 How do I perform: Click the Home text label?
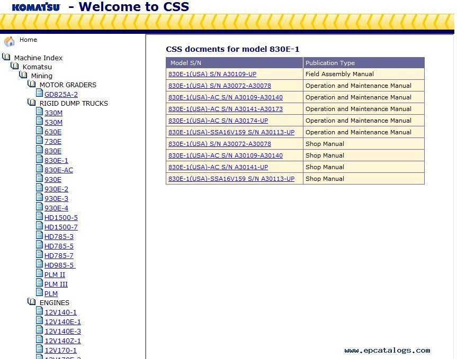(28, 40)
